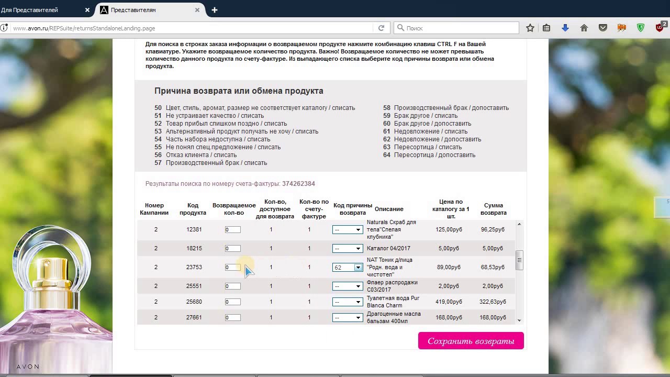Click product code 25680
Viewport: 670px width, 377px height.
point(194,302)
